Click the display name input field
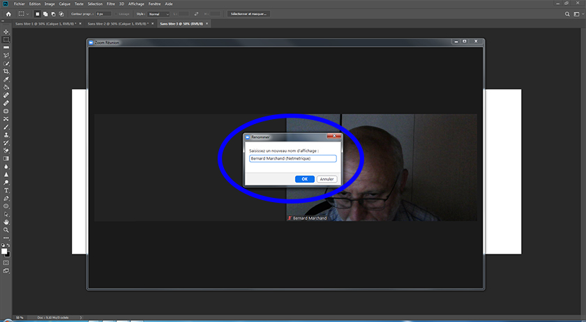 [293, 158]
